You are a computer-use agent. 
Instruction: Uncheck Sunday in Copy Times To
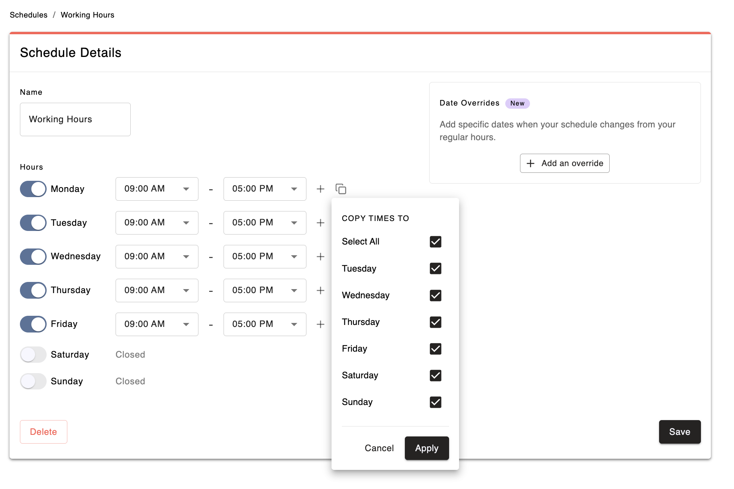(436, 402)
